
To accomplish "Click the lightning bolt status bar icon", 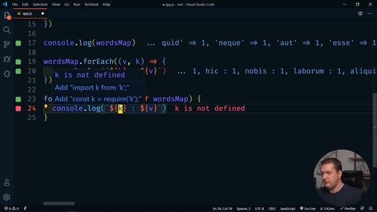I will pyautogui.click(x=25, y=208).
